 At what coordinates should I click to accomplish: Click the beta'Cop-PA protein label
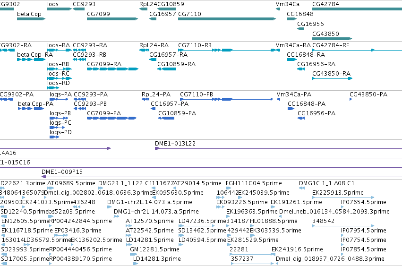pos(35,104)
